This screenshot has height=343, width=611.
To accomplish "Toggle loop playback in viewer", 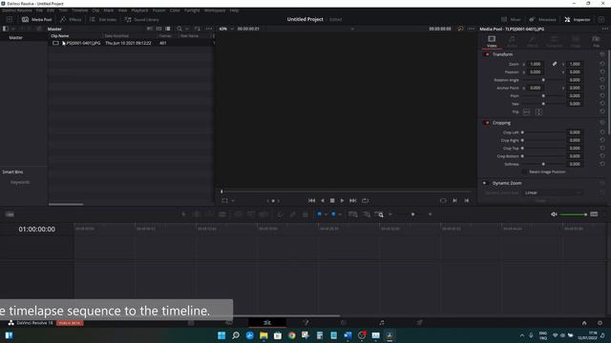I will coord(365,201).
